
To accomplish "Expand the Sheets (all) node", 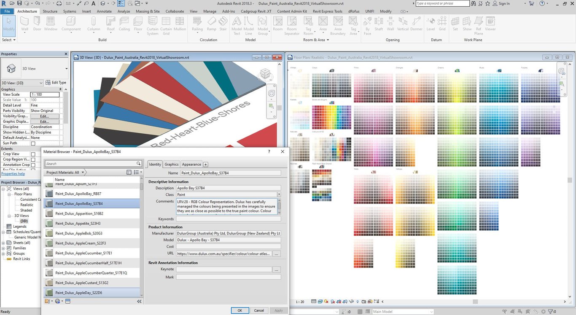I will (3, 243).
